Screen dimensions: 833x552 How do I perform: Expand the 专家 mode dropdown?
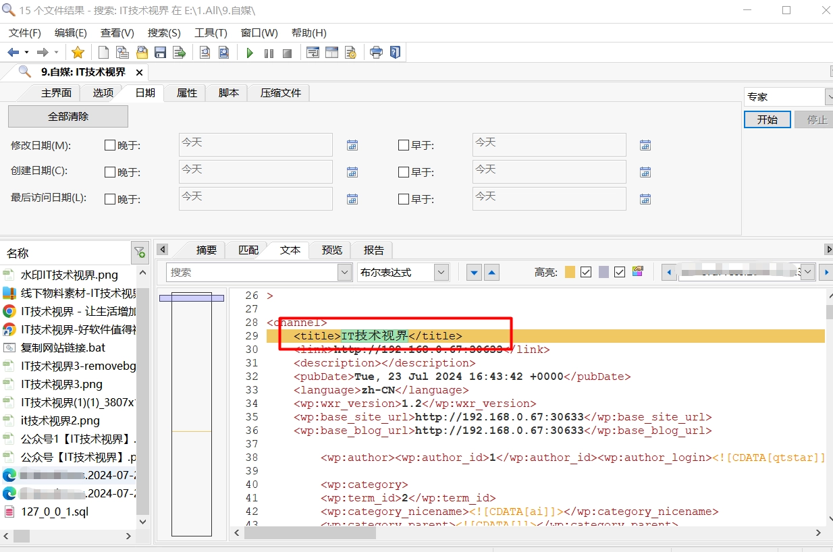[828, 97]
